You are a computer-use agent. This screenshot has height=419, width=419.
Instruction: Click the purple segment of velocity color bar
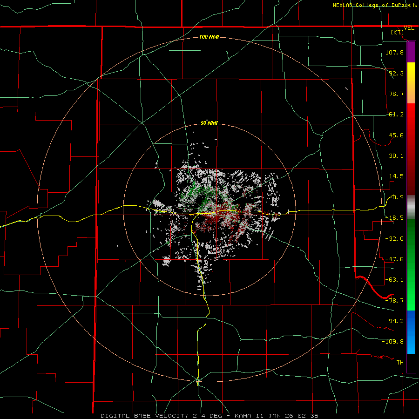pyautogui.click(x=411, y=52)
